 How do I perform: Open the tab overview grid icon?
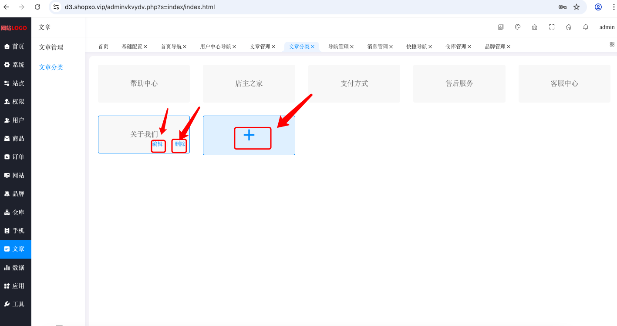[612, 44]
